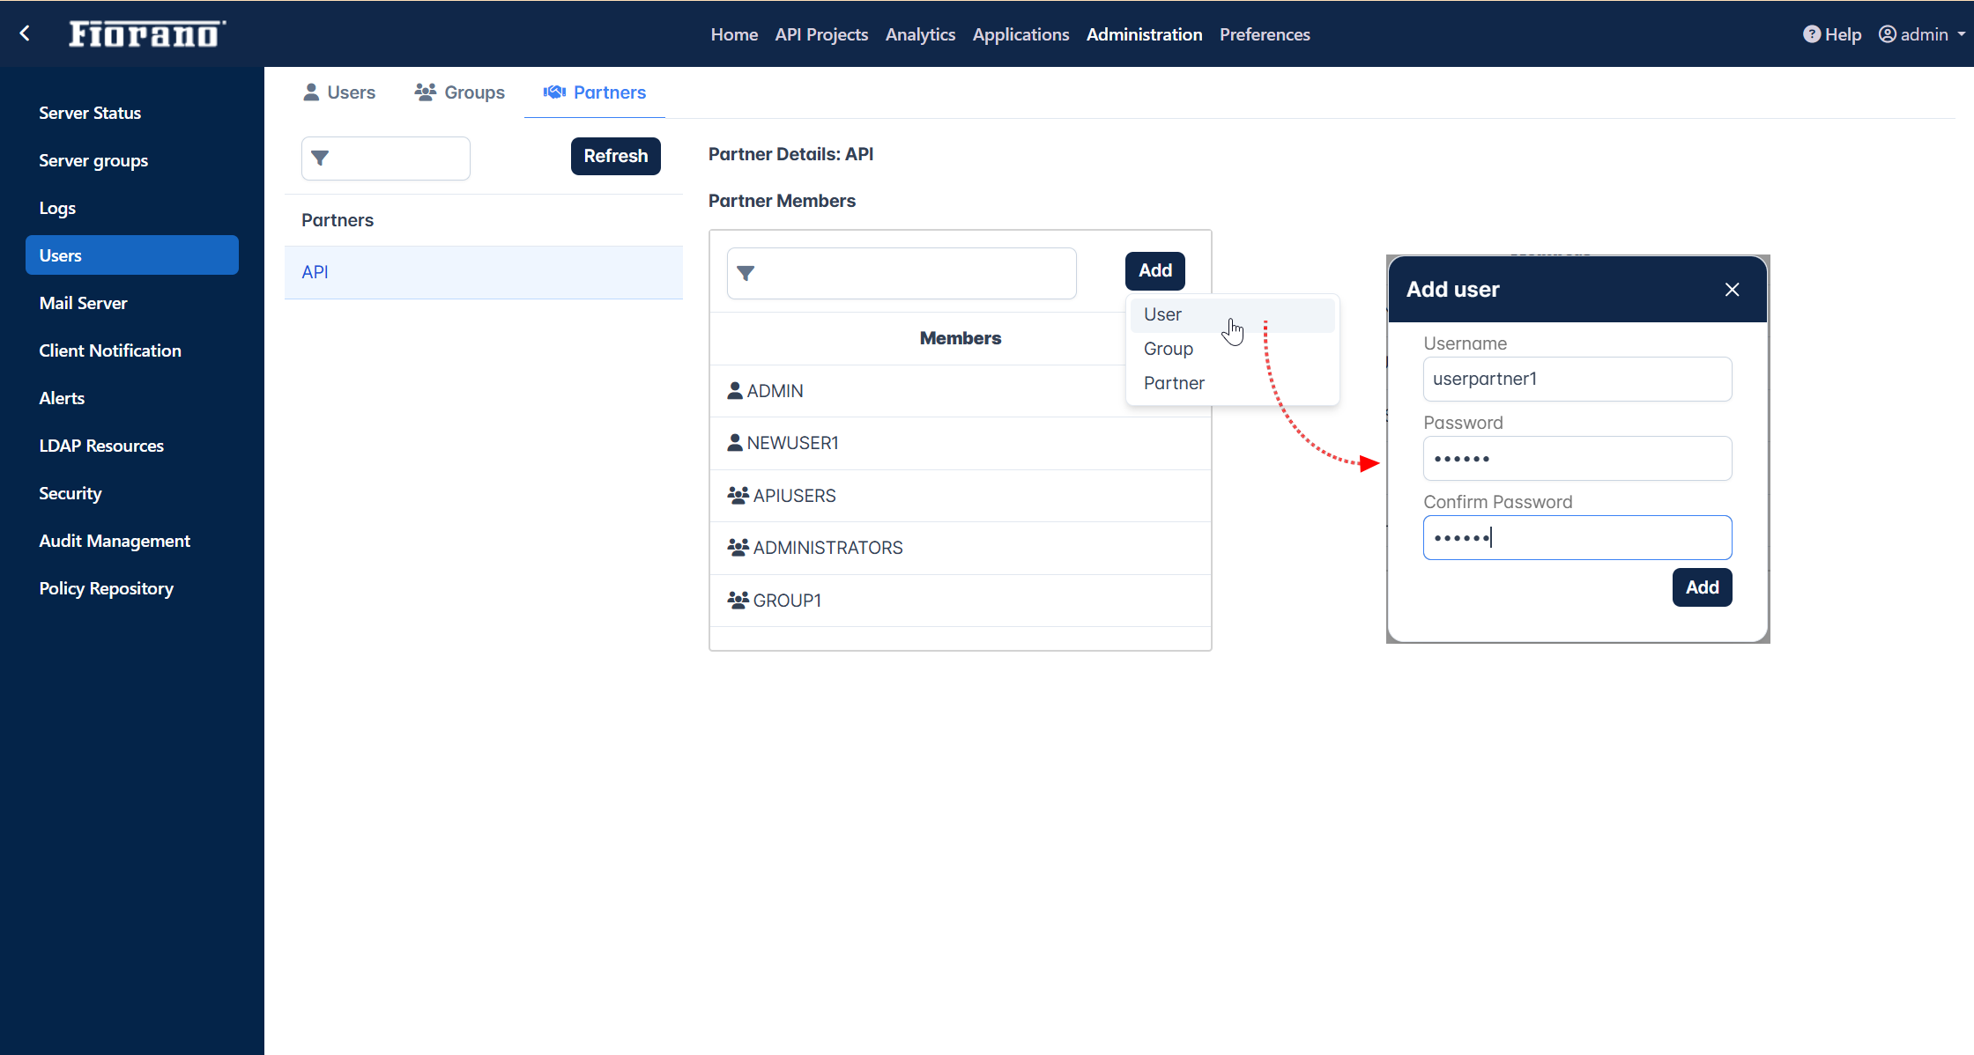The width and height of the screenshot is (1974, 1055).
Task: Click the Fiorano logo
Action: [147, 33]
